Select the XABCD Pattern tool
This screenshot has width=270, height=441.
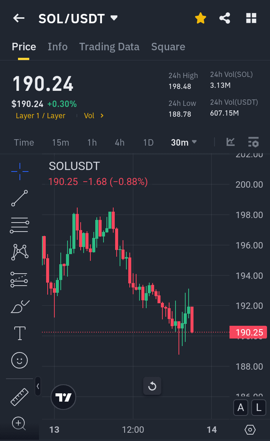pyautogui.click(x=19, y=251)
